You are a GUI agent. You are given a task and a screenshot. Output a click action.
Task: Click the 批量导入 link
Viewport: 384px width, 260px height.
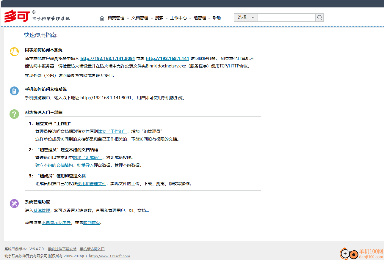(x=85, y=165)
